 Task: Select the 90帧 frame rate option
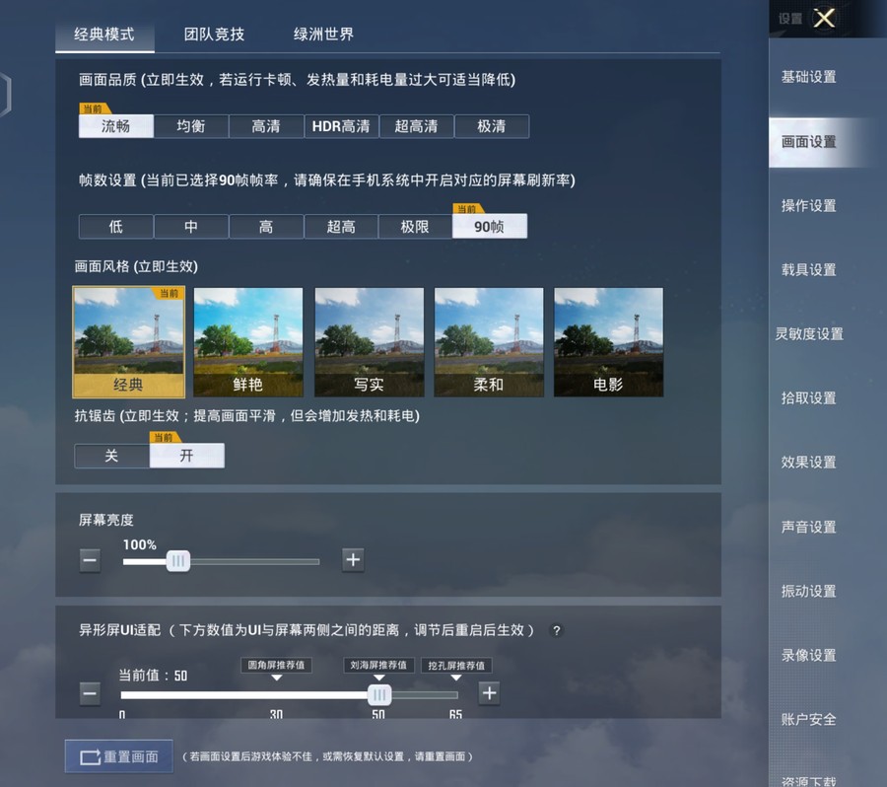point(490,226)
